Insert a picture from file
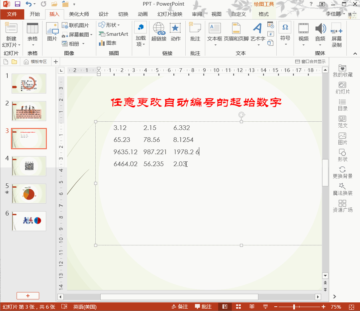360x311 pixels. [52, 31]
